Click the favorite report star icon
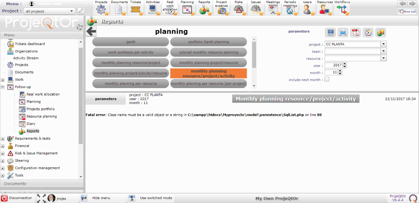419x203 pixels. click(x=380, y=32)
